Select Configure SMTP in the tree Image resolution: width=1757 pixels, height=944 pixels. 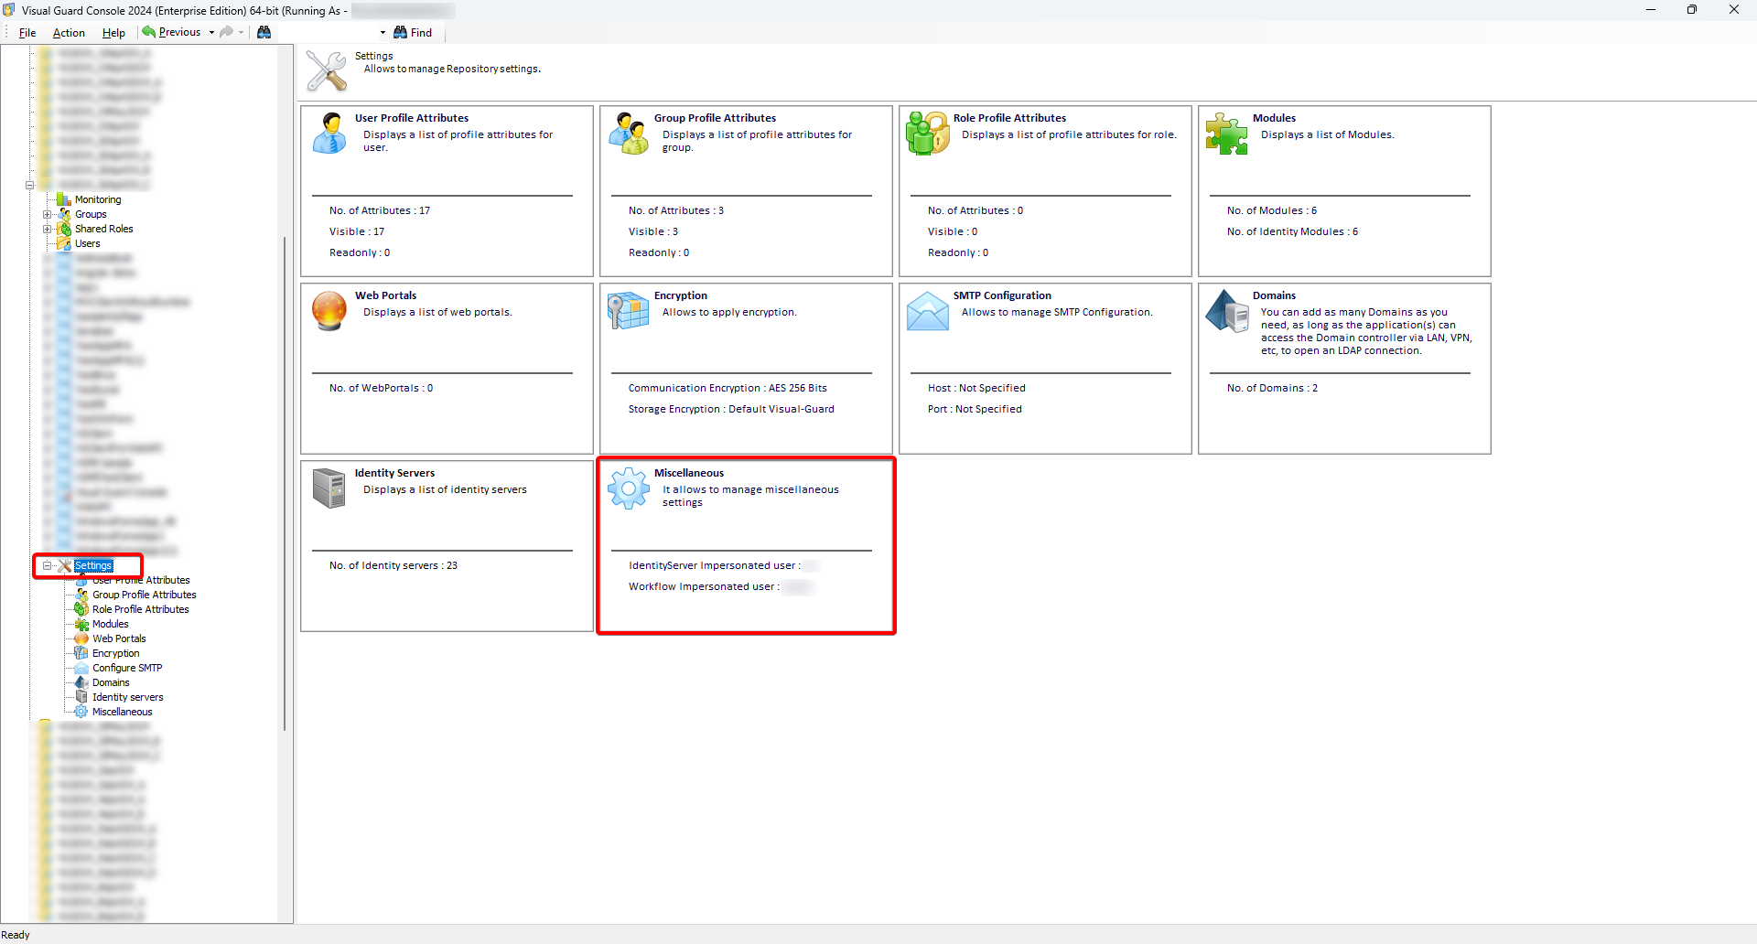click(x=127, y=669)
